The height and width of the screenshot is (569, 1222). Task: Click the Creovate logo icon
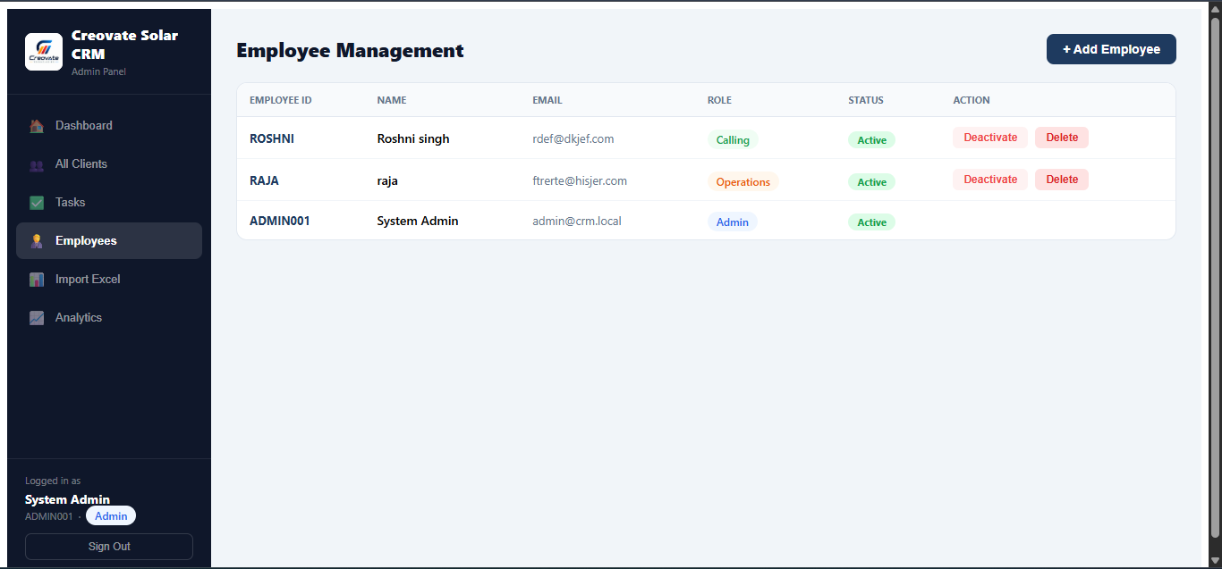(x=44, y=52)
